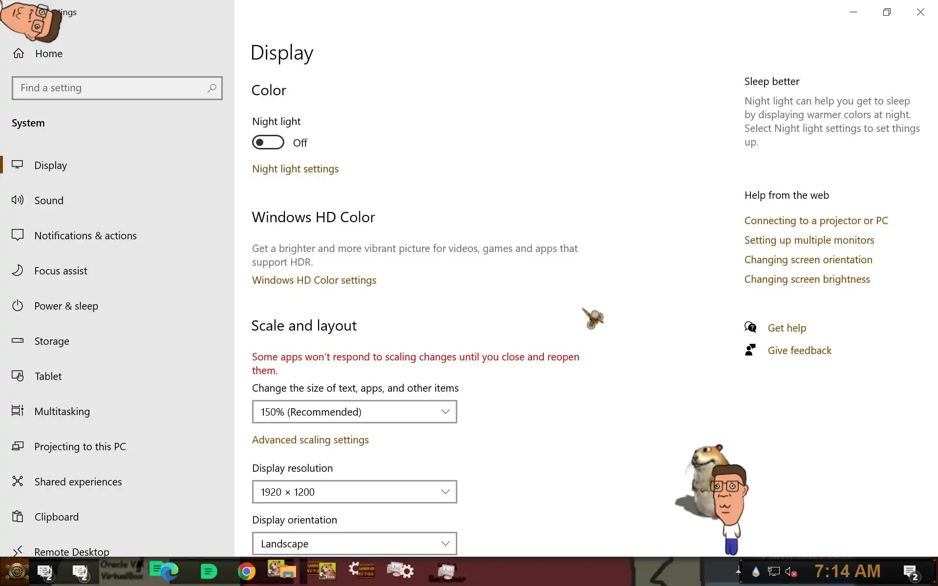
Task: Click muted volume icon in system tray
Action: click(x=790, y=571)
